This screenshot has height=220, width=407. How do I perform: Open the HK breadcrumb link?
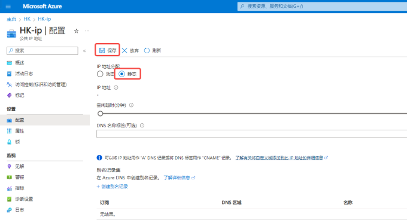pyautogui.click(x=27, y=19)
